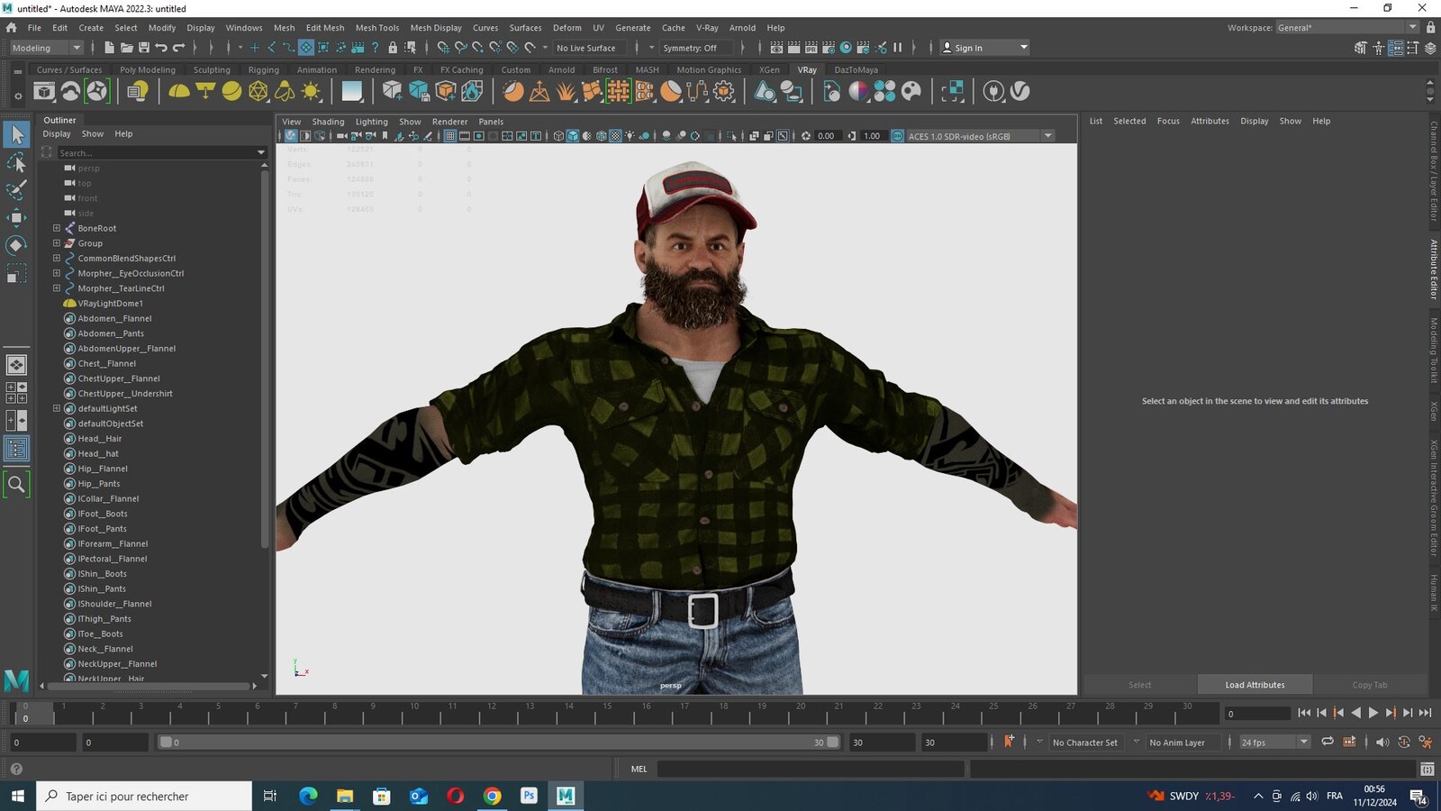Image resolution: width=1441 pixels, height=811 pixels.
Task: Toggle the auto keyframe button
Action: point(1009,742)
